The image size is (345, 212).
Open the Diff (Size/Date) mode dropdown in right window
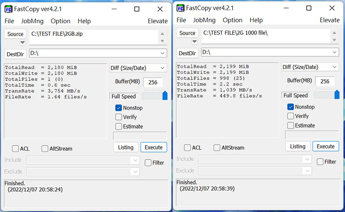click(310, 67)
